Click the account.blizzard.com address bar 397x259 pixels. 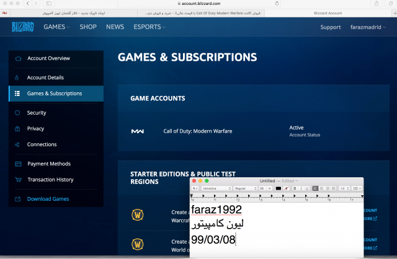pyautogui.click(x=198, y=4)
